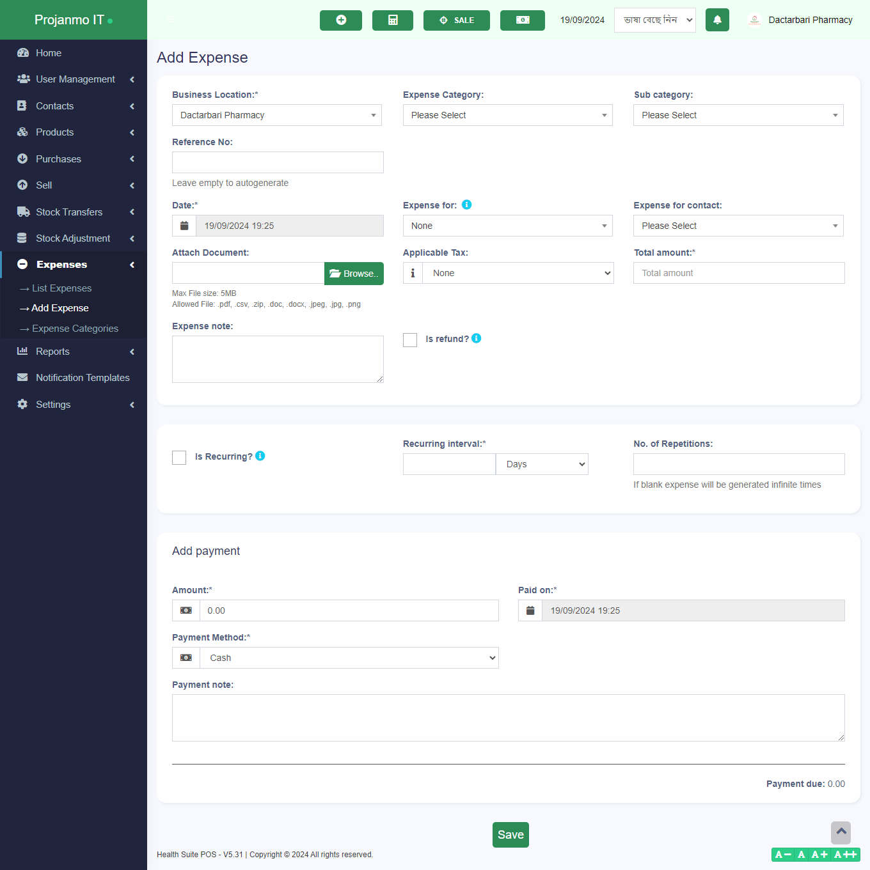Click the scroll-to-top arrow at bottom right
This screenshot has height=870, width=870.
pyautogui.click(x=841, y=833)
